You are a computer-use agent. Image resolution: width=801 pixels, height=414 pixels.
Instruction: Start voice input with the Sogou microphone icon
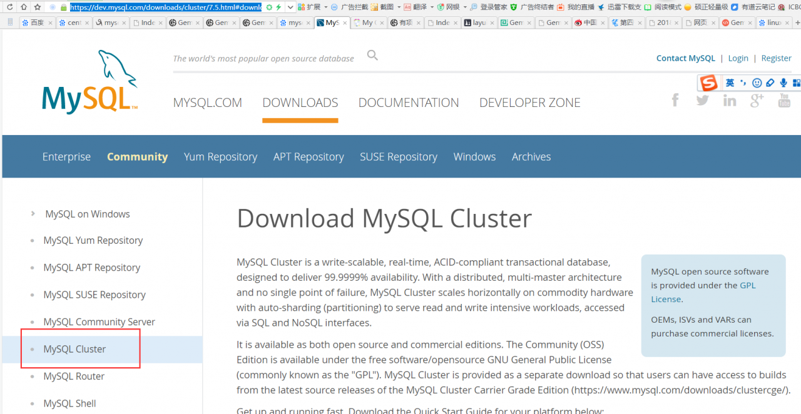(783, 82)
